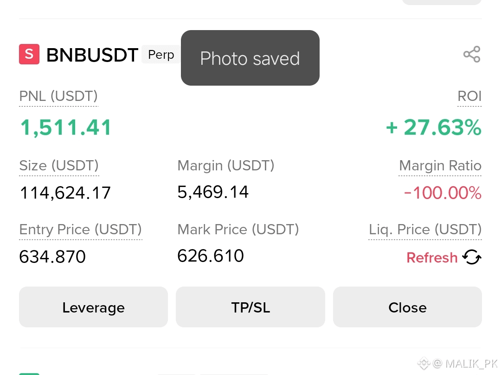501x375 pixels.
Task: Tap the Perp contract tag
Action: click(x=161, y=55)
